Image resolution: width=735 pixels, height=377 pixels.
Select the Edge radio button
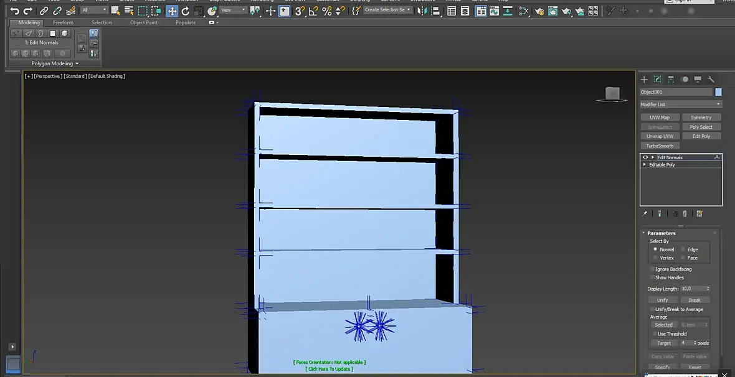[x=683, y=249]
